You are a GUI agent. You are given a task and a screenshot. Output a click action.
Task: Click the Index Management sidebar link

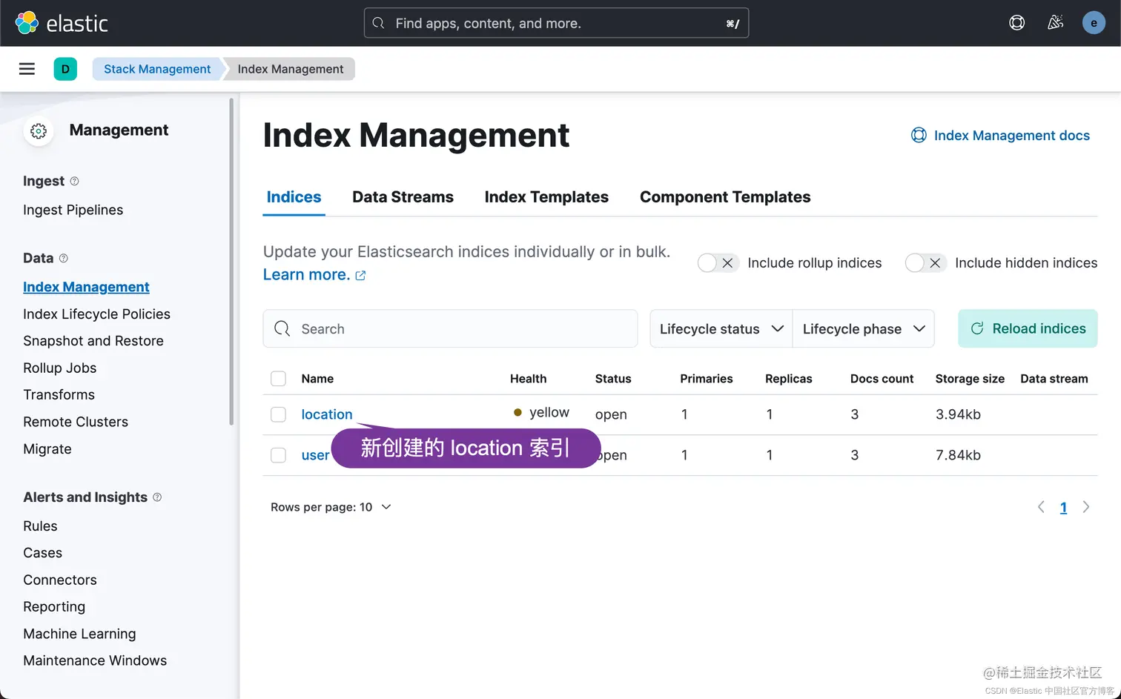point(86,287)
